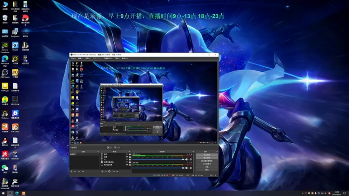Viewport: 349px width, 196px height.
Task: Open the Recycle Bin desktop icon
Action: click(5, 19)
